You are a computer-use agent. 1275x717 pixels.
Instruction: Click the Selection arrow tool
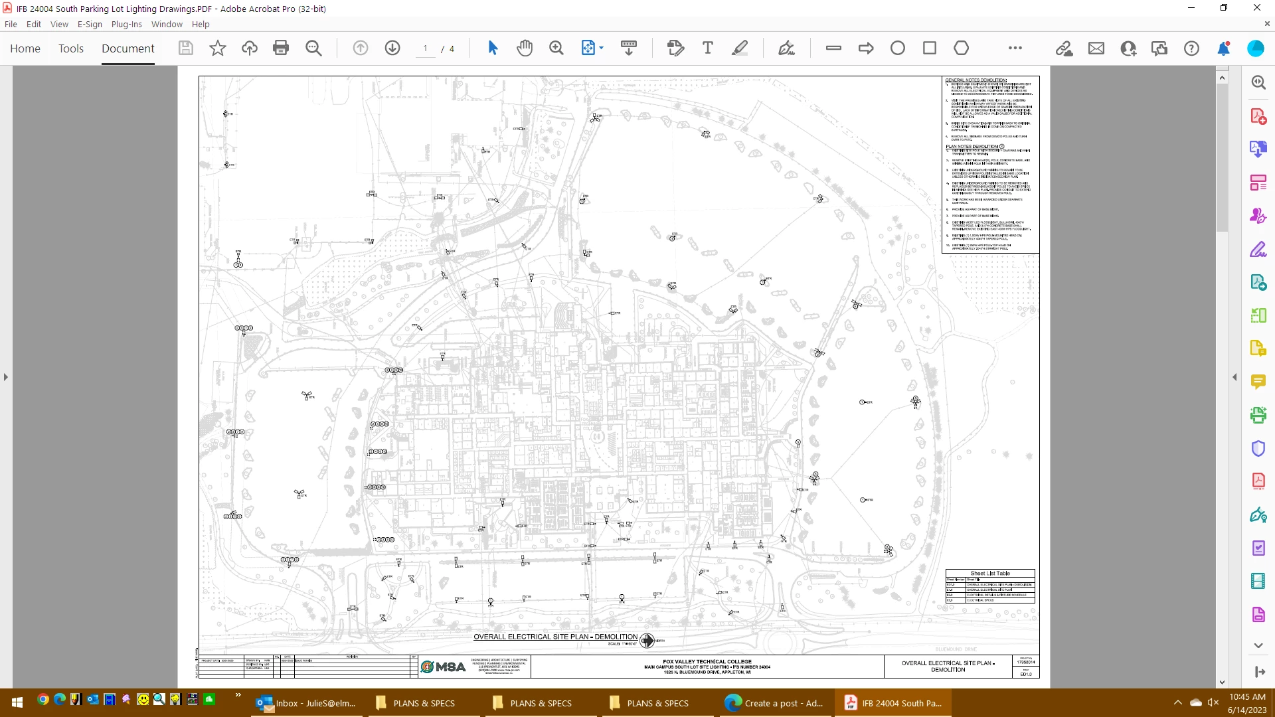[493, 48]
